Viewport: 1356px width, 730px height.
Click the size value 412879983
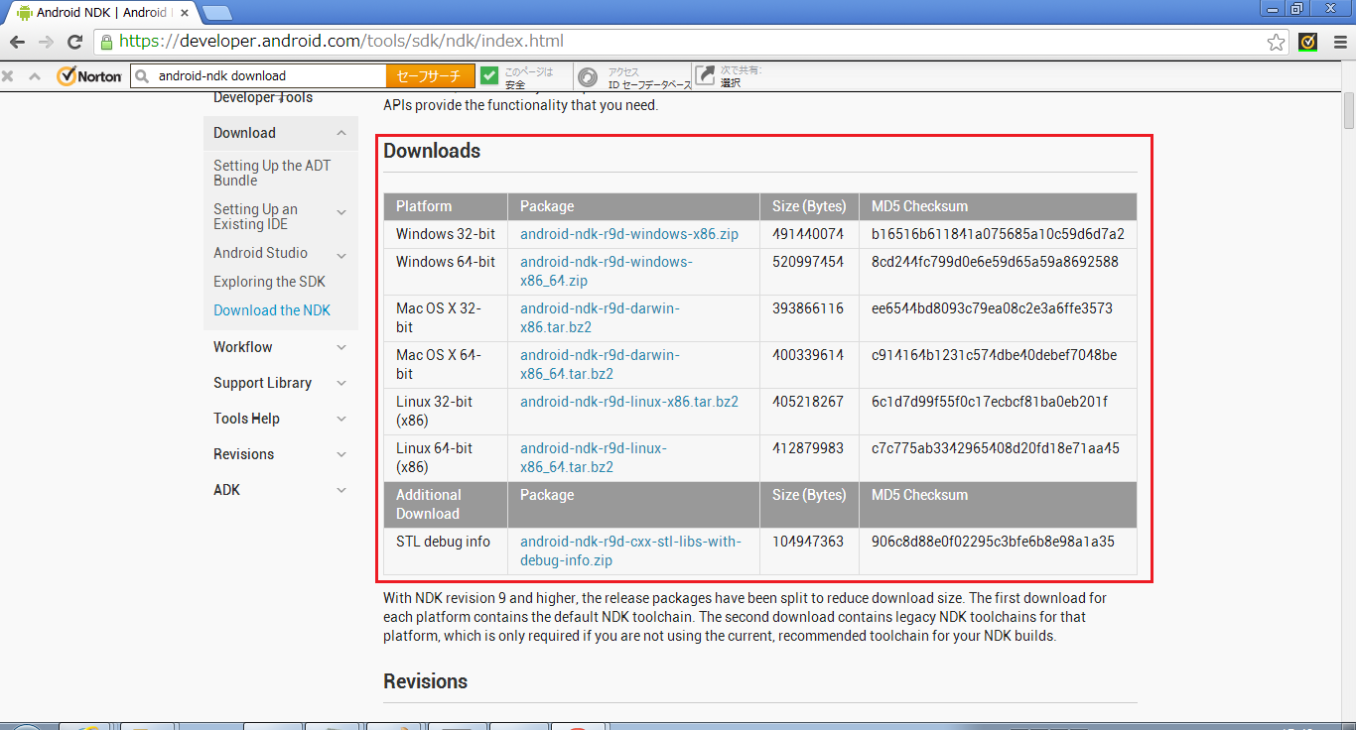coord(808,448)
